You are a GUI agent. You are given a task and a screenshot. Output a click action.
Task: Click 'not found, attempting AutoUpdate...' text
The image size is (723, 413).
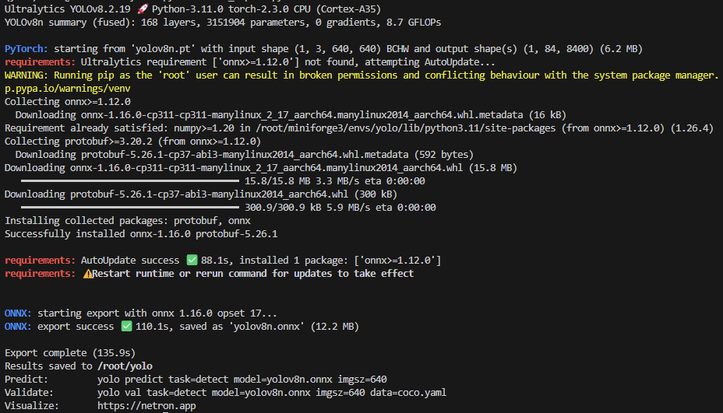400,61
